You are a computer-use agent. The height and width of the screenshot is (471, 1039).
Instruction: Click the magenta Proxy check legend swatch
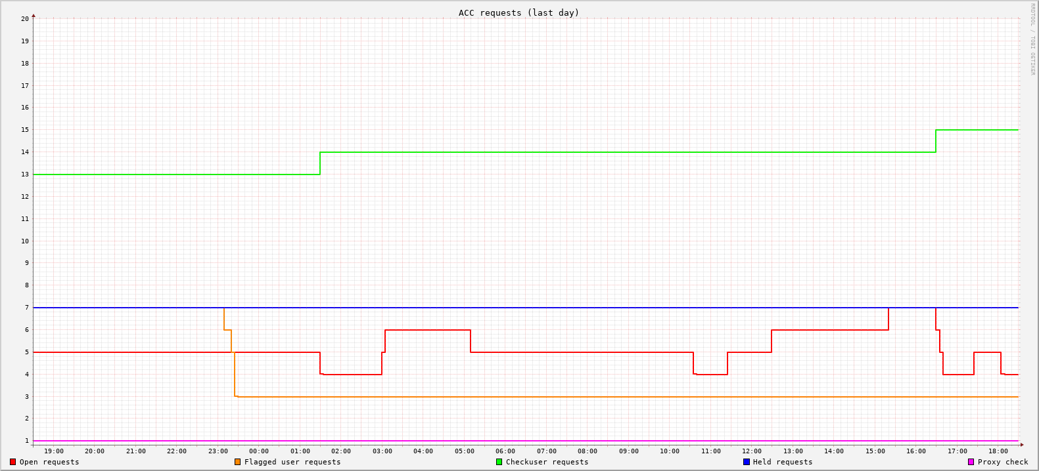971,462
